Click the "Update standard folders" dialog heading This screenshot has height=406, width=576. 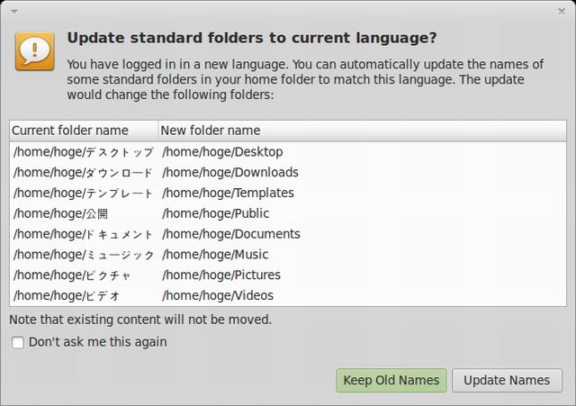point(252,38)
